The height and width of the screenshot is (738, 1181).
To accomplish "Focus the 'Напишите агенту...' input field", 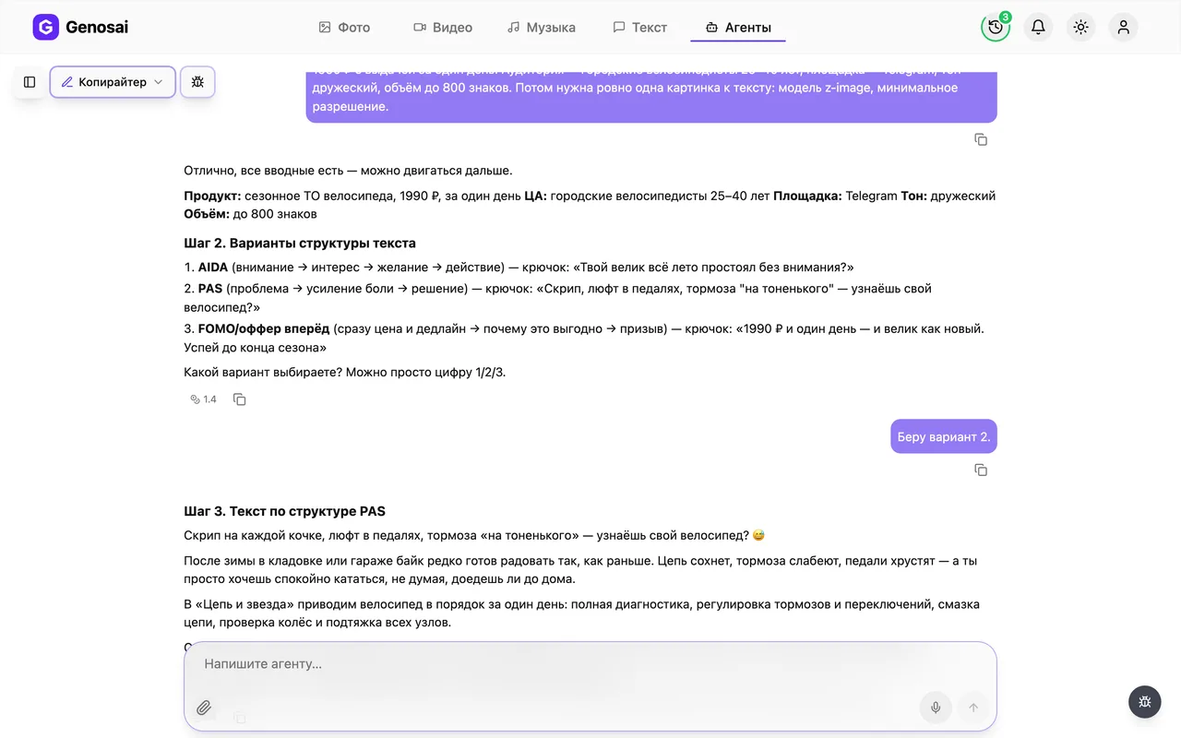I will coord(590,663).
